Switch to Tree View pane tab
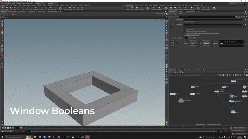 click(x=179, y=69)
